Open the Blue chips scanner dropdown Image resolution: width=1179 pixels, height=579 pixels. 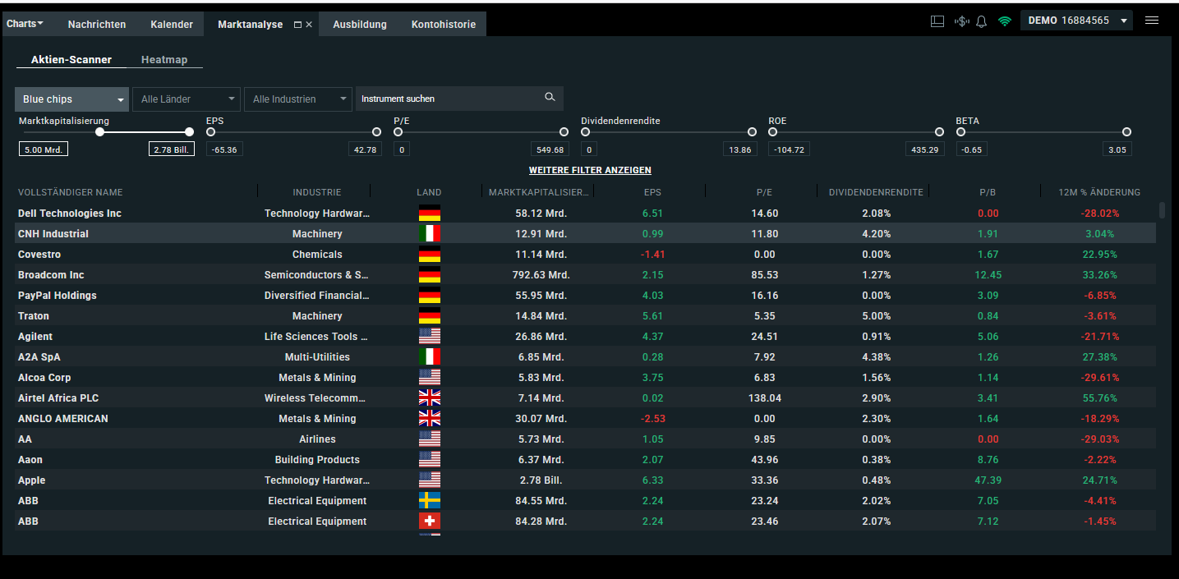(71, 99)
